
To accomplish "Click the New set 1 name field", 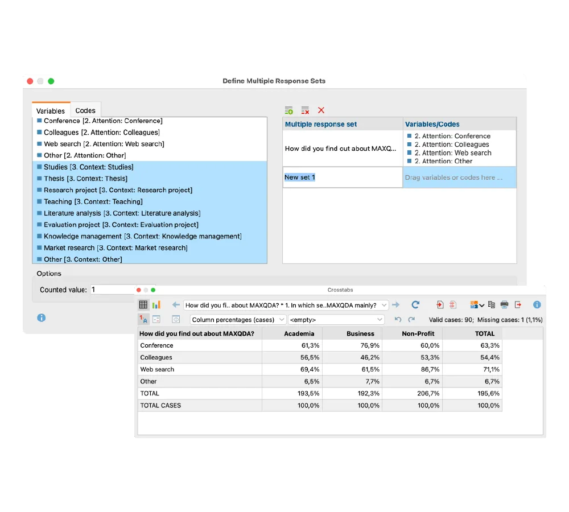I will pyautogui.click(x=343, y=177).
